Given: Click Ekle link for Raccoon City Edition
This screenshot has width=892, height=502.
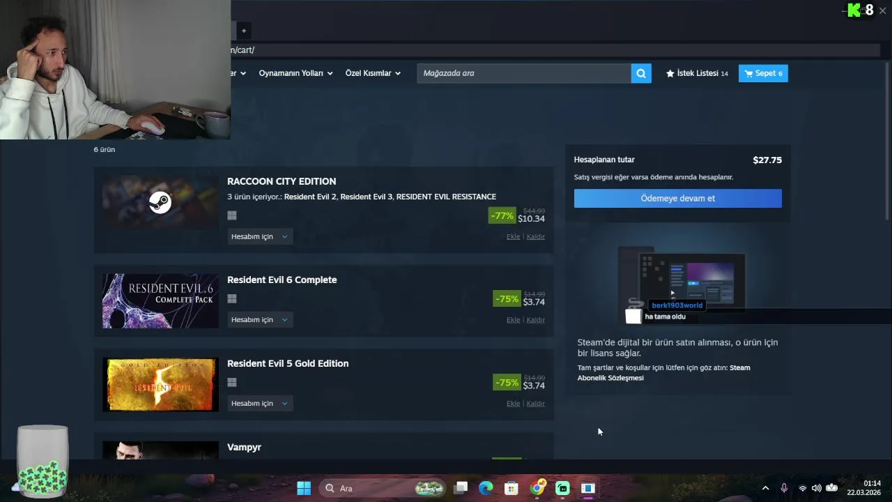Looking at the screenshot, I should point(513,236).
